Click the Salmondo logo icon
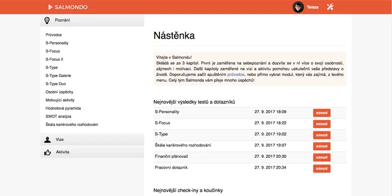The image size is (392, 196). [x=51, y=7]
